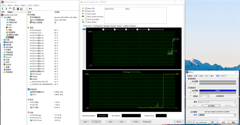
Task: Click the Save button in Stability Test
Action: pyautogui.click(x=121, y=122)
